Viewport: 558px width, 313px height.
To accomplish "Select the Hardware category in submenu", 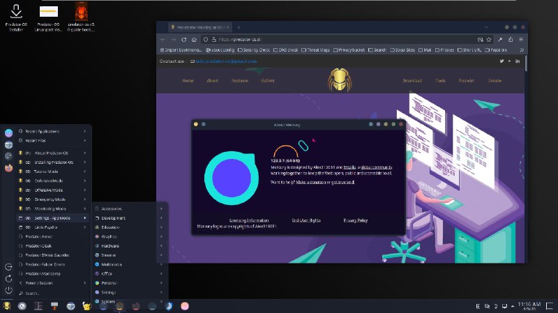I will 130,246.
